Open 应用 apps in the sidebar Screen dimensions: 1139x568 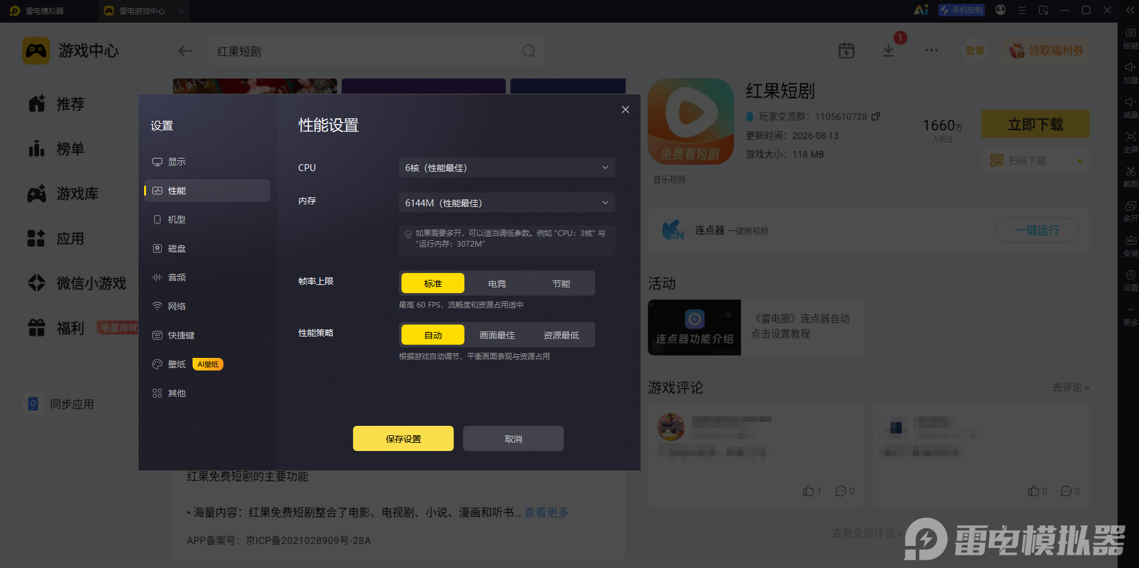(57, 238)
